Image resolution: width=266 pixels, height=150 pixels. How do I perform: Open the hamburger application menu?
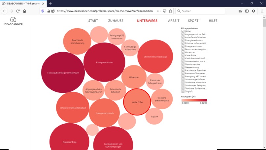coord(262,11)
